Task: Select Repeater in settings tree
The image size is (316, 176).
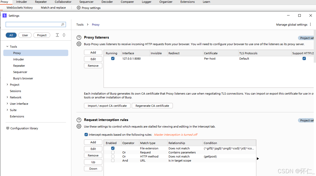Action: 19,66
